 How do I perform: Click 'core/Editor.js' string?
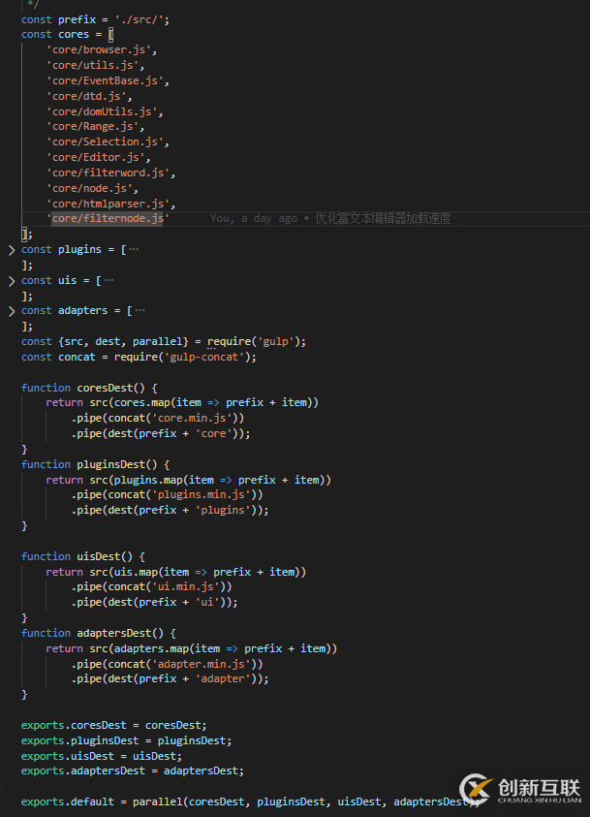[96, 157]
